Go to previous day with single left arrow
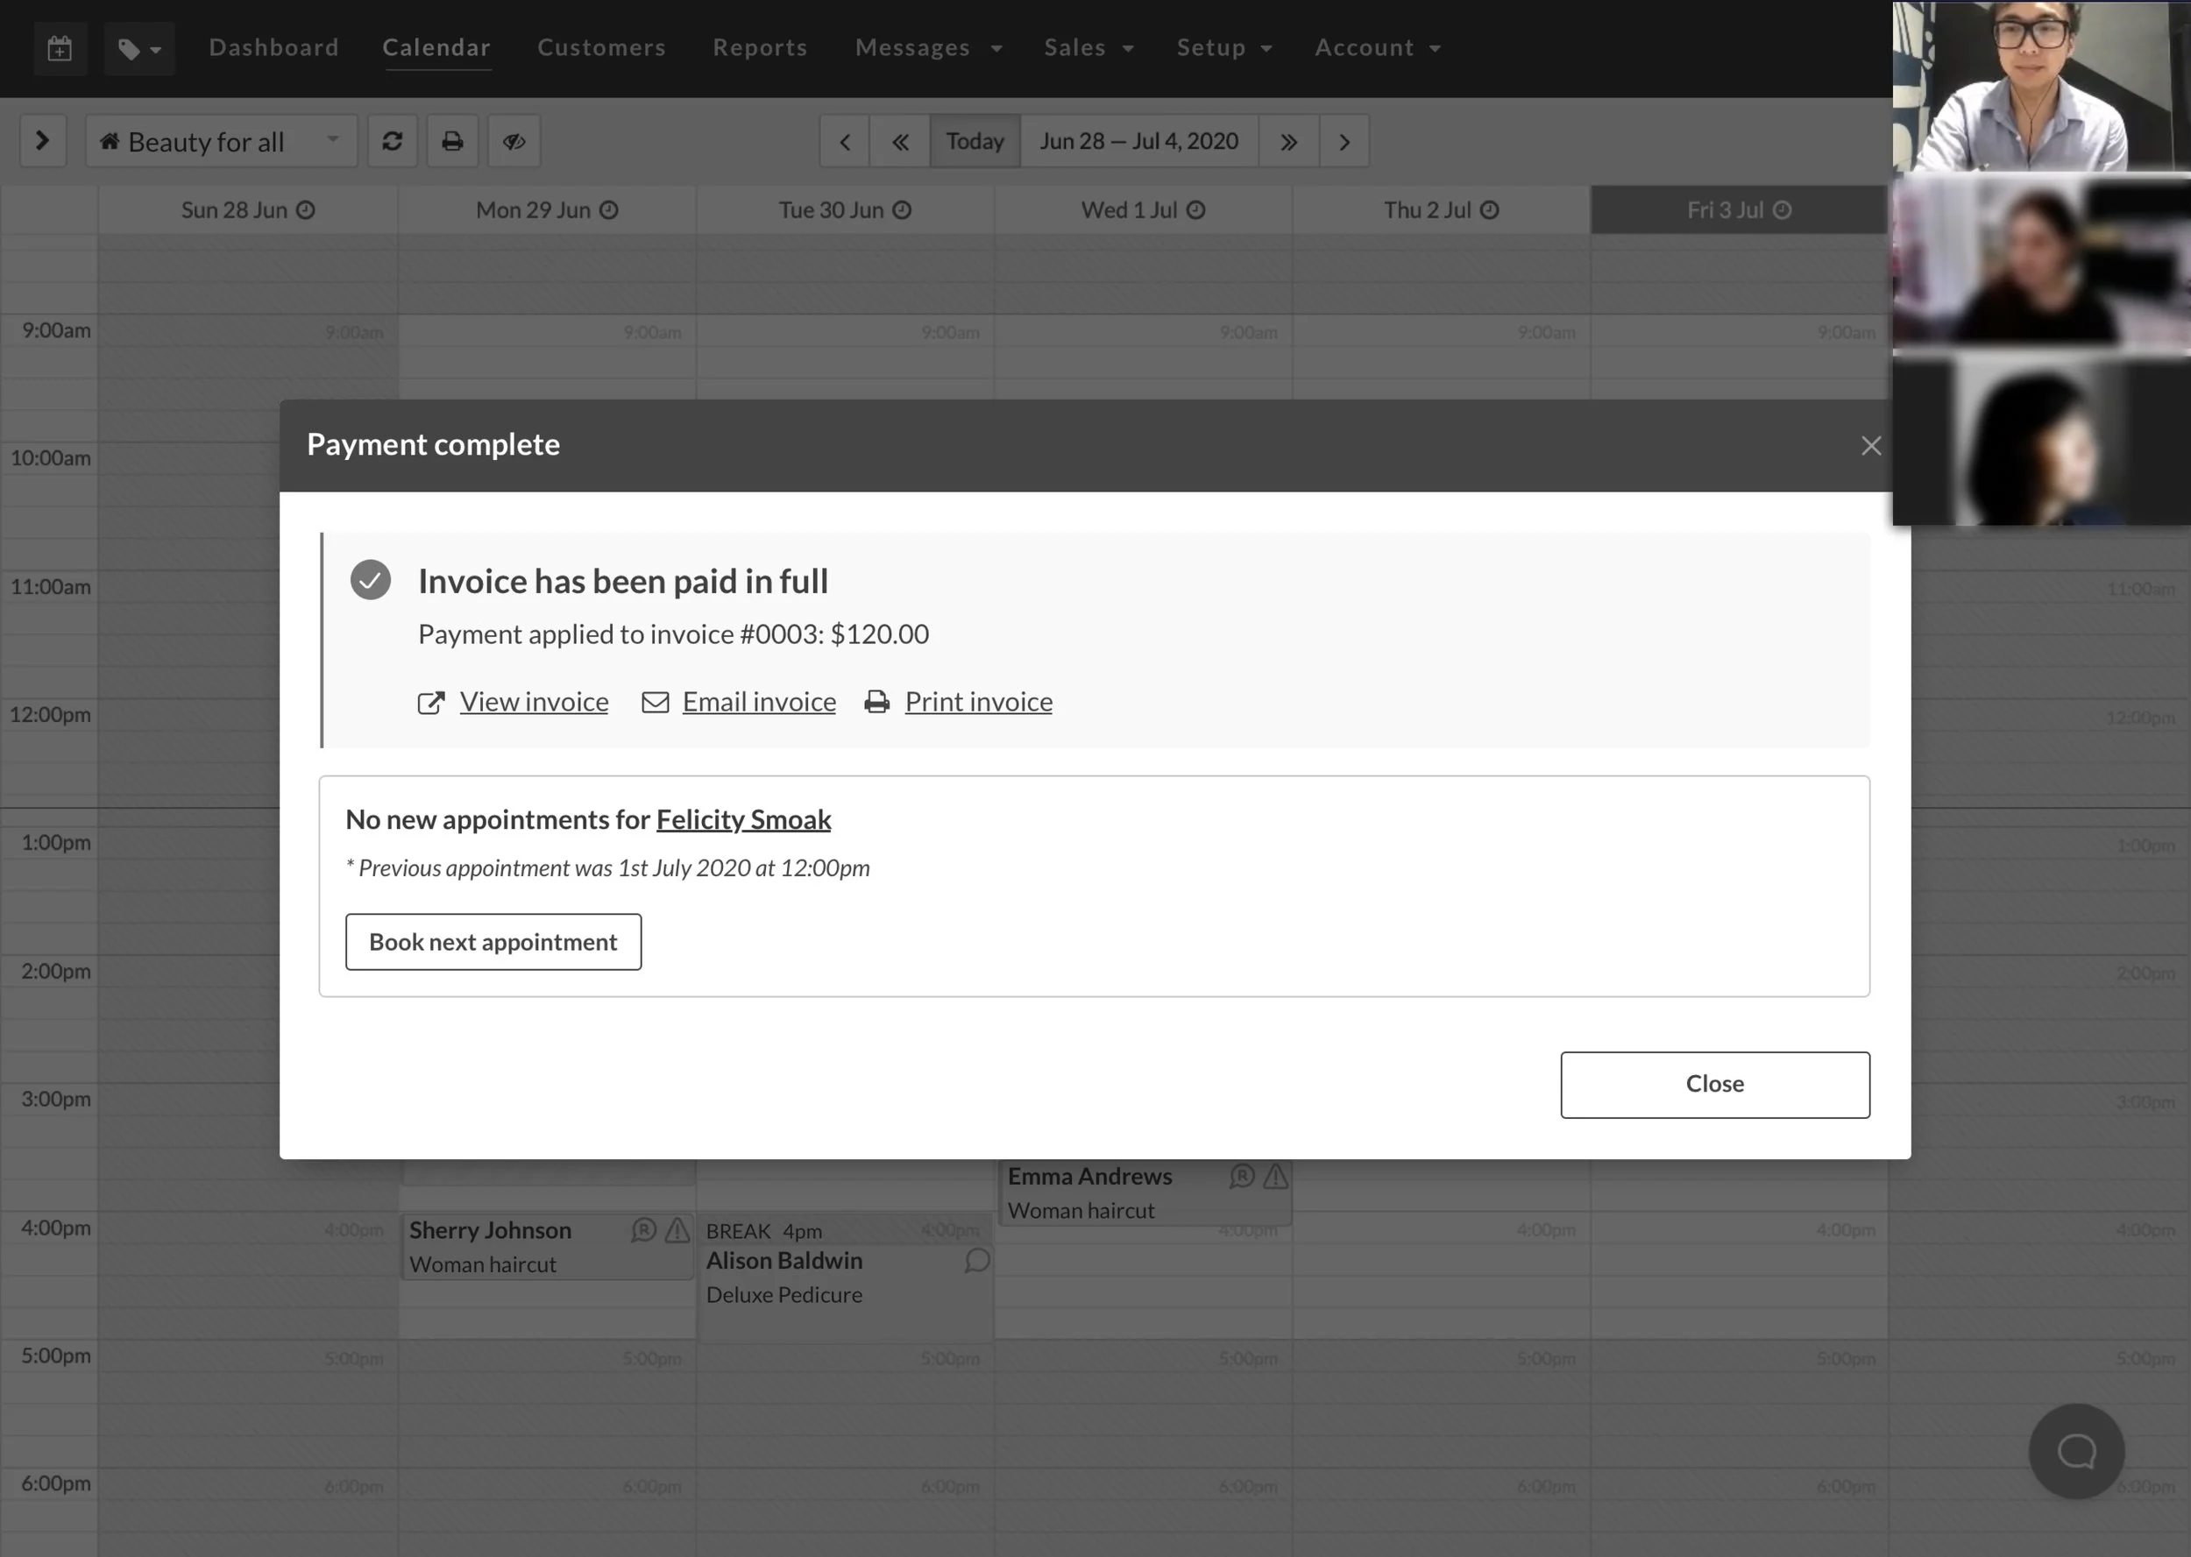 click(845, 142)
